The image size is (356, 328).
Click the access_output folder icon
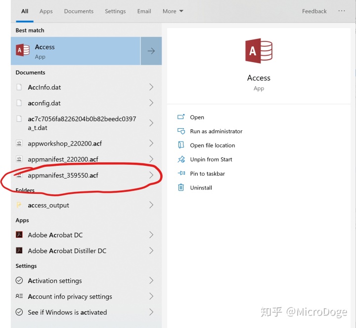pyautogui.click(x=19, y=205)
